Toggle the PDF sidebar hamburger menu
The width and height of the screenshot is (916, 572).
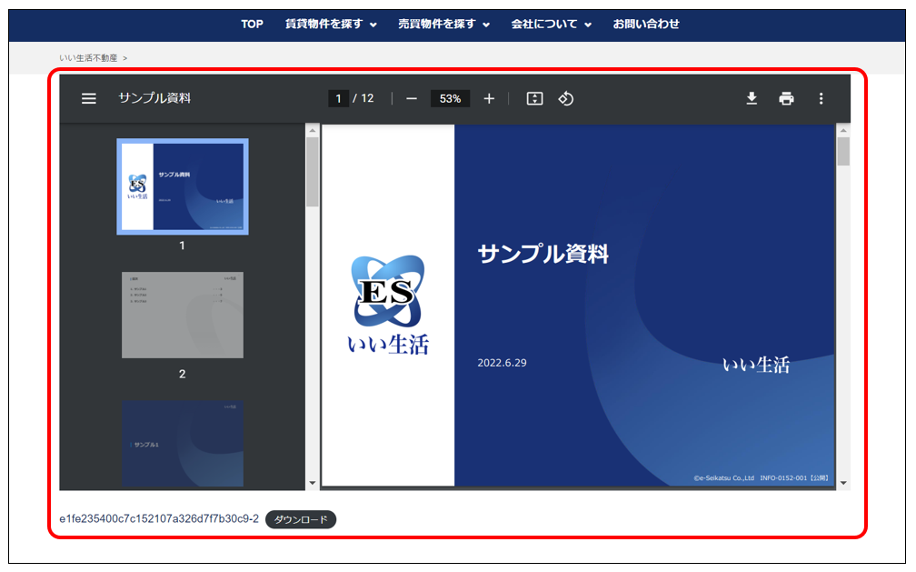point(89,98)
